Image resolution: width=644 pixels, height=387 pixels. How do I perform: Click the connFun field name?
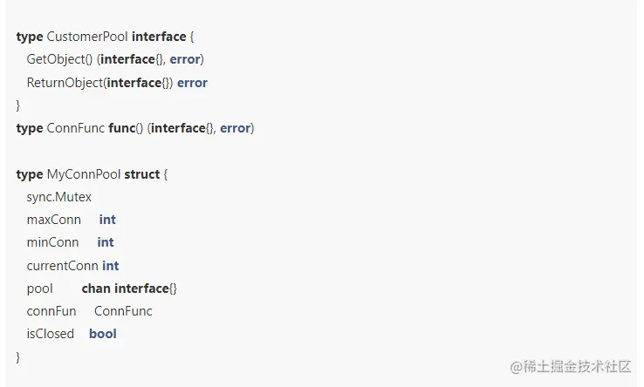pos(51,311)
